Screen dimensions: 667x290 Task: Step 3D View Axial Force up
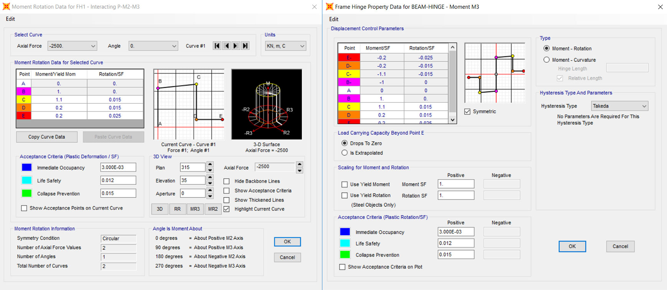click(x=300, y=165)
